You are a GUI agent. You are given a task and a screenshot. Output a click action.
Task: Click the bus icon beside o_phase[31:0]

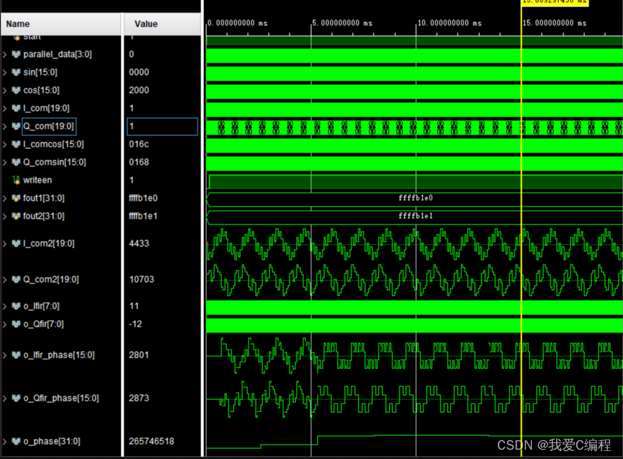[16, 441]
